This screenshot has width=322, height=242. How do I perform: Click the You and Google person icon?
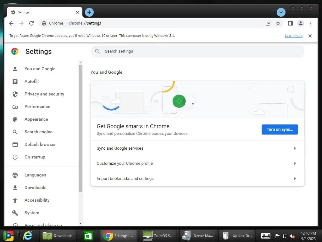click(15, 69)
